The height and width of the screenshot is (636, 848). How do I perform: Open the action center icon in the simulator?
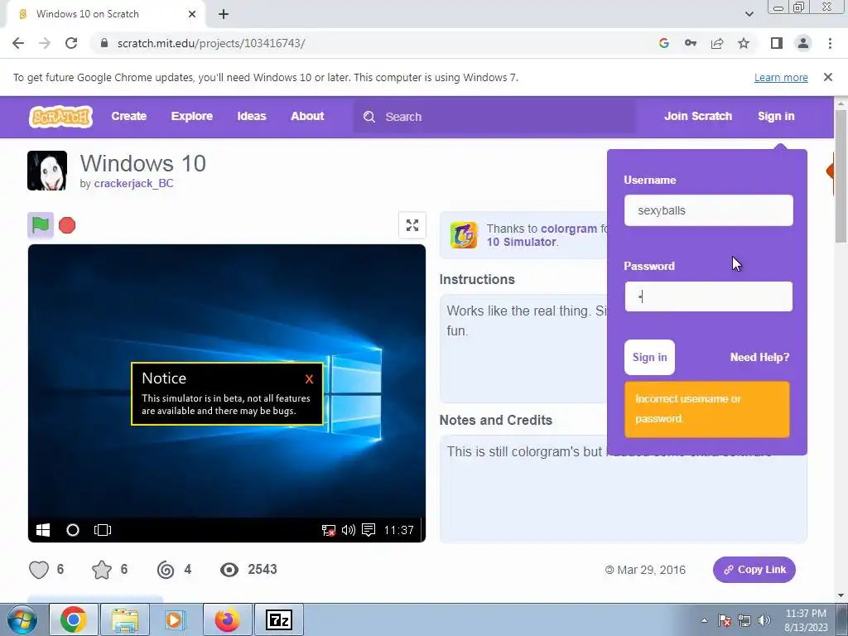point(369,530)
